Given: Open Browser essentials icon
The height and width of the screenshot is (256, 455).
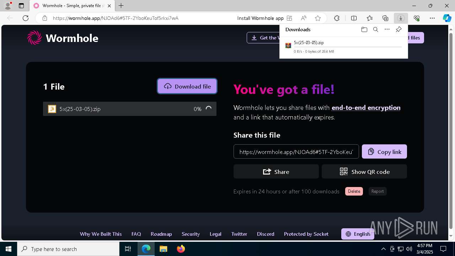Looking at the screenshot, I should click(417, 18).
